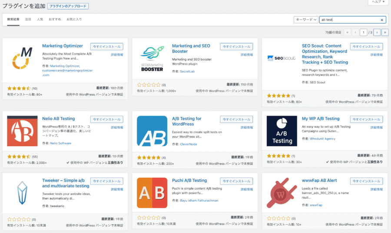The image size is (391, 233).
Task: Open 詳細情報 for A/B Testing for WordPress
Action: pos(247,128)
